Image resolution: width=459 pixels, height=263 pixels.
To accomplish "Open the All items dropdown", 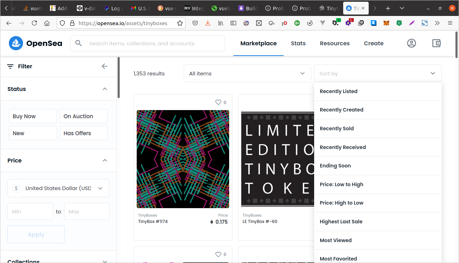I will click(247, 73).
